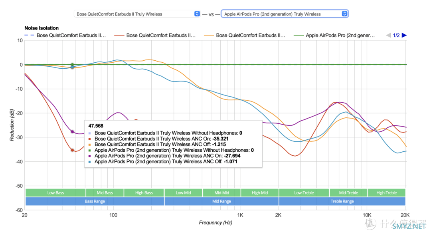The width and height of the screenshot is (431, 234).
Task: Click the -50 reduction axis tick label
Action: pyautogui.click(x=19, y=186)
